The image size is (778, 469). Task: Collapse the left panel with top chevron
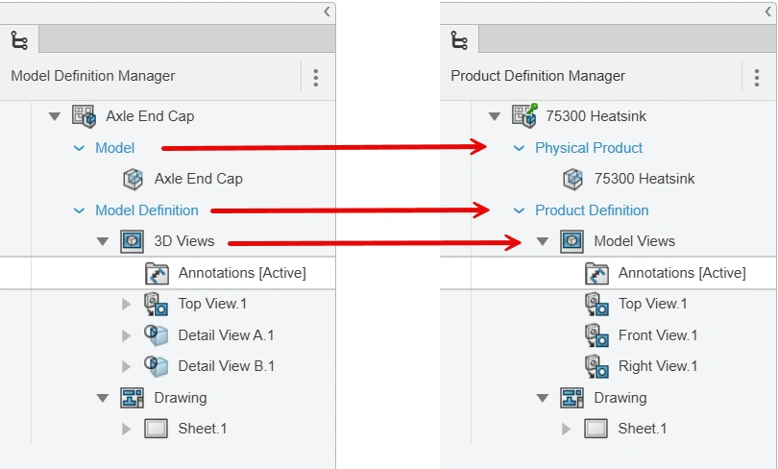[328, 12]
